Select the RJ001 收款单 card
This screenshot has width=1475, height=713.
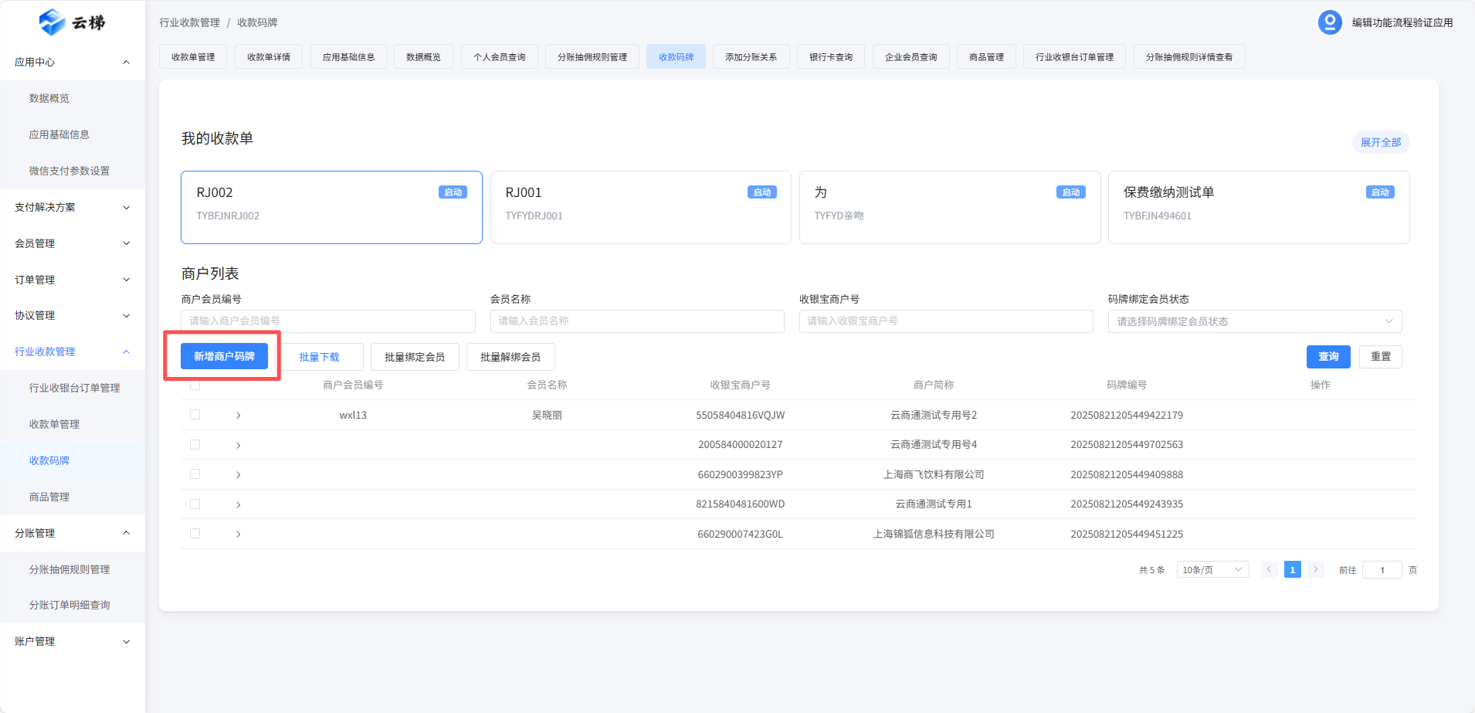pos(640,207)
